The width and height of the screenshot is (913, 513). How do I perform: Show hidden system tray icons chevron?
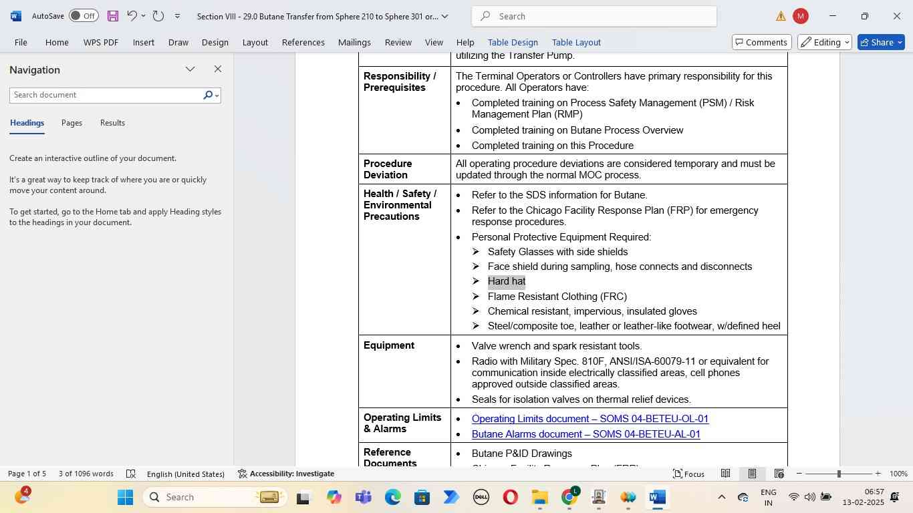(x=721, y=497)
